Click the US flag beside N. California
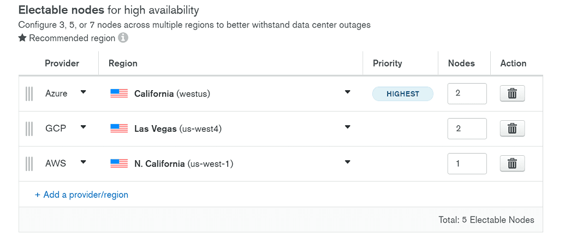This screenshot has height=235, width=565. click(x=119, y=163)
